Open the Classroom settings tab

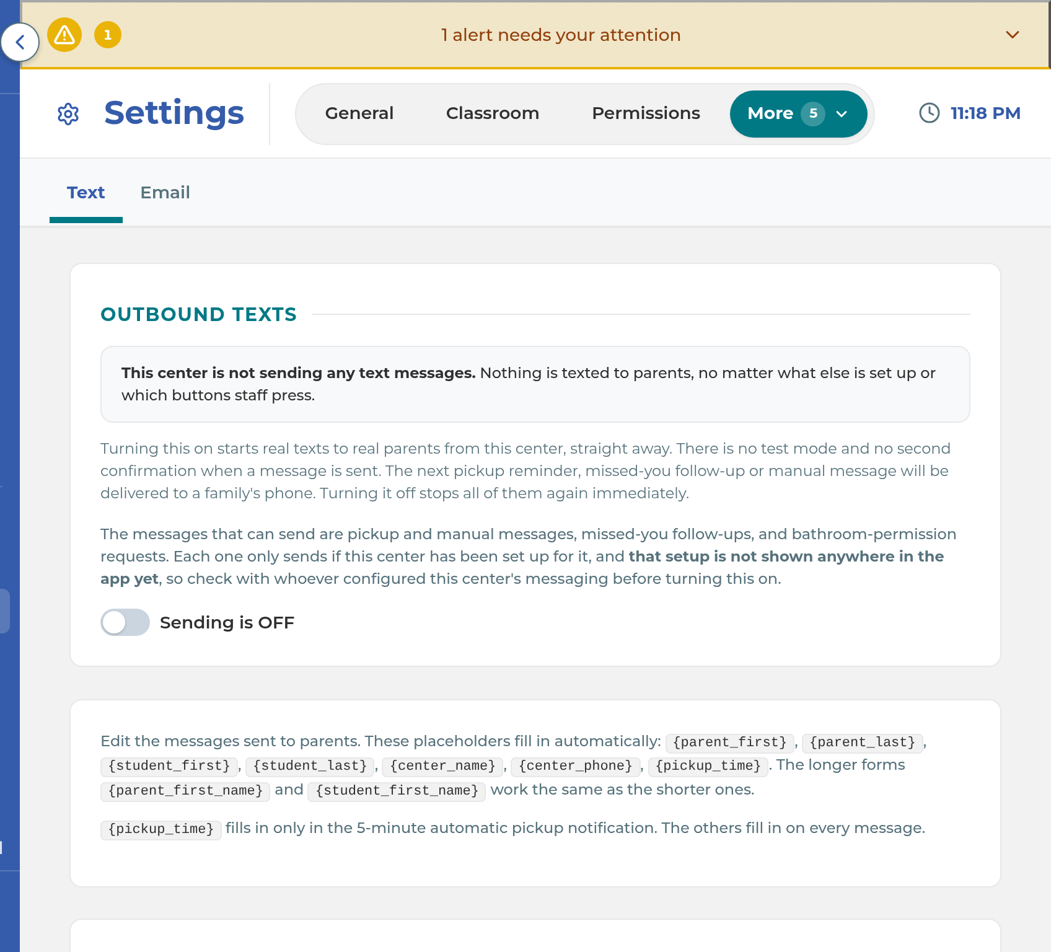(x=493, y=113)
